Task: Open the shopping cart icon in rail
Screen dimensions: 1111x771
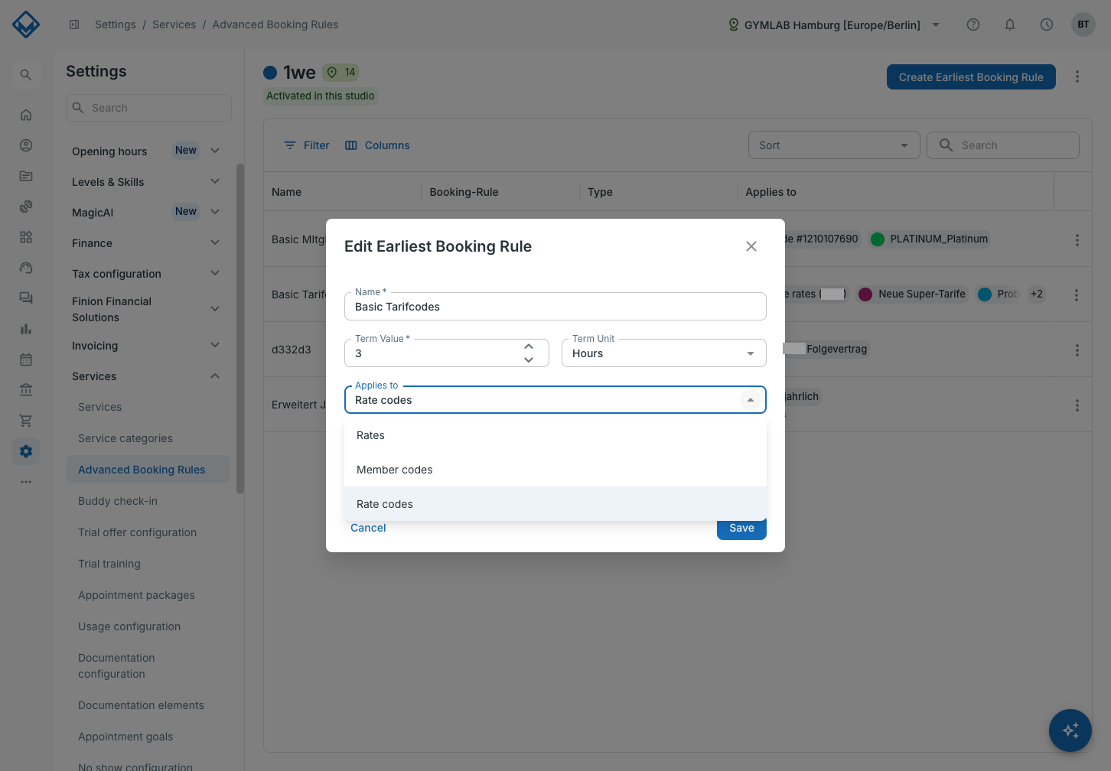Action: tap(26, 421)
